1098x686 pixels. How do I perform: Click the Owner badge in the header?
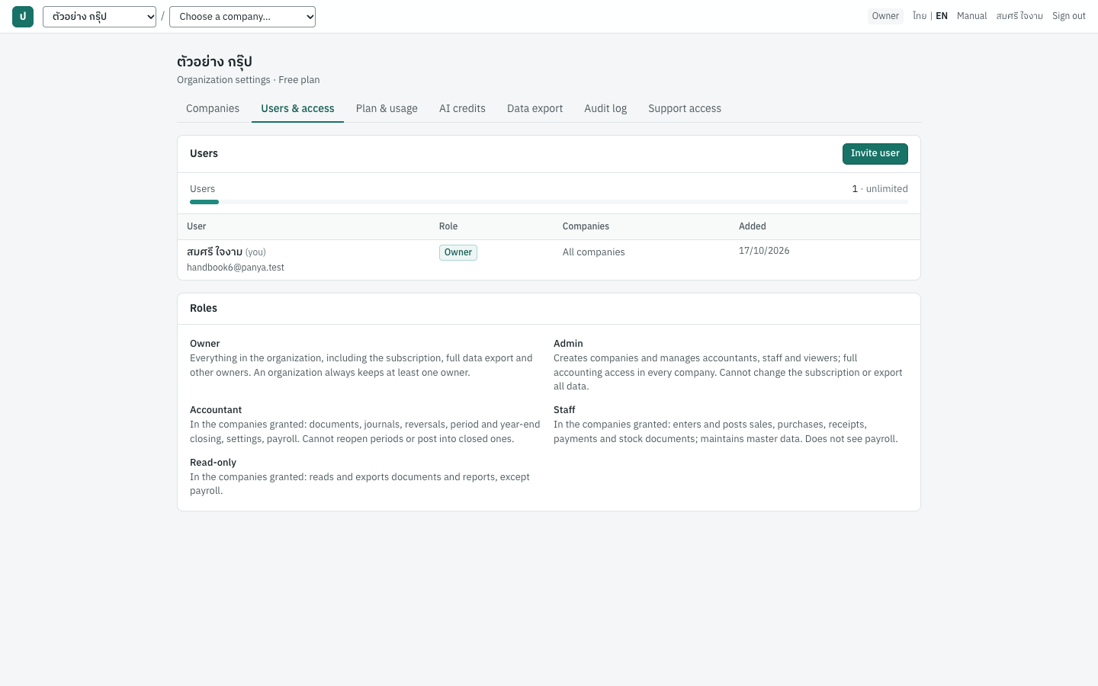[885, 16]
